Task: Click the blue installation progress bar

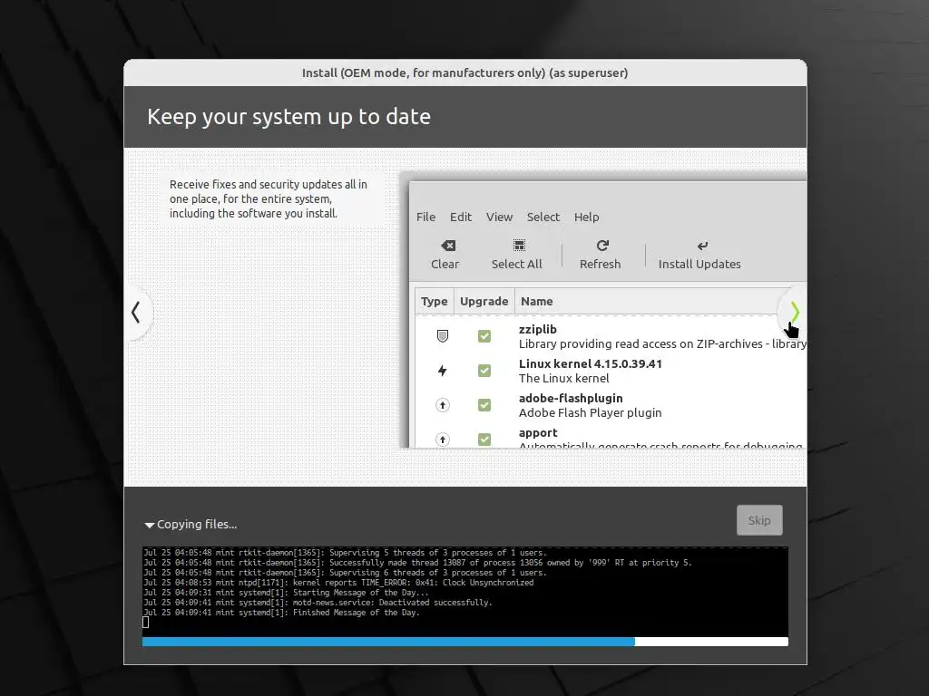Action: (x=388, y=642)
